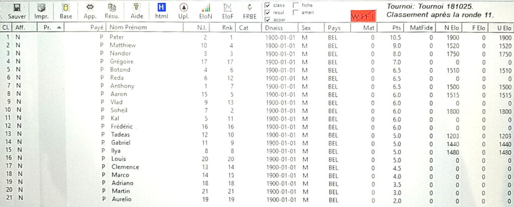Select the row for player Soheil
This screenshot has height=207, width=514.
[257, 110]
